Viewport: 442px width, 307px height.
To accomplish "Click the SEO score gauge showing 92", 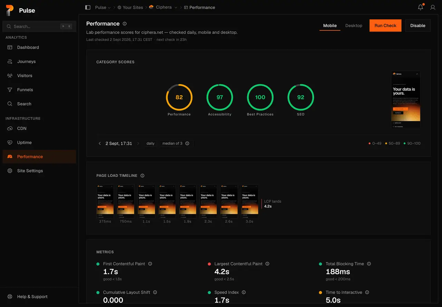I will tap(301, 97).
